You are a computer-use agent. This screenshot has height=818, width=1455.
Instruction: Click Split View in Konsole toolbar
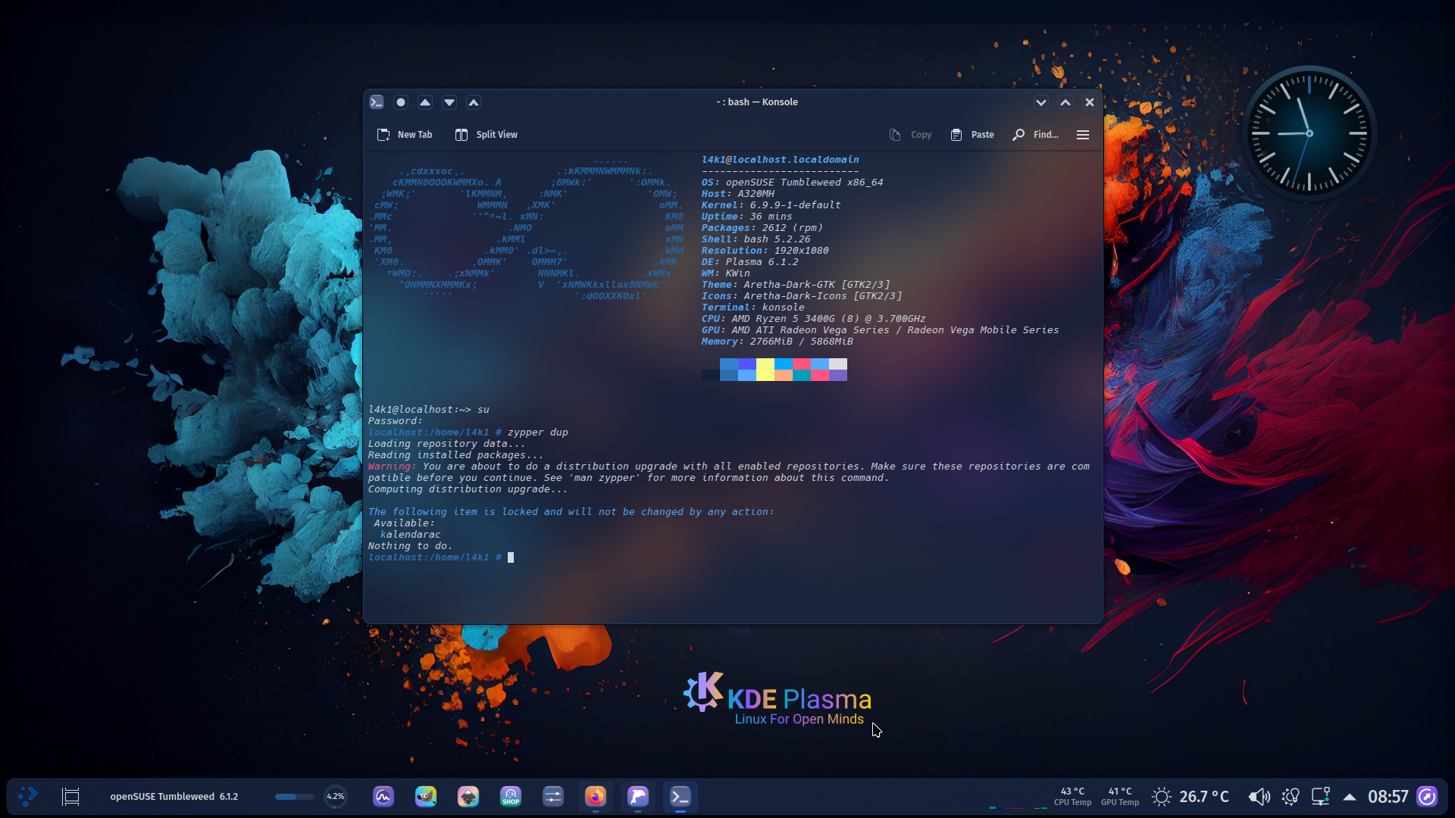pos(487,135)
